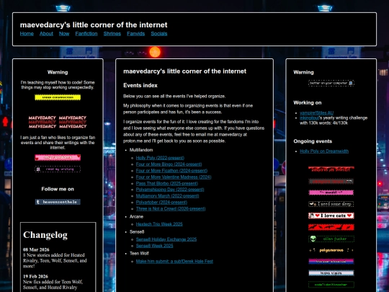389x292 pixels.
Task: Open Multiamory March link
Action: [x=167, y=196]
